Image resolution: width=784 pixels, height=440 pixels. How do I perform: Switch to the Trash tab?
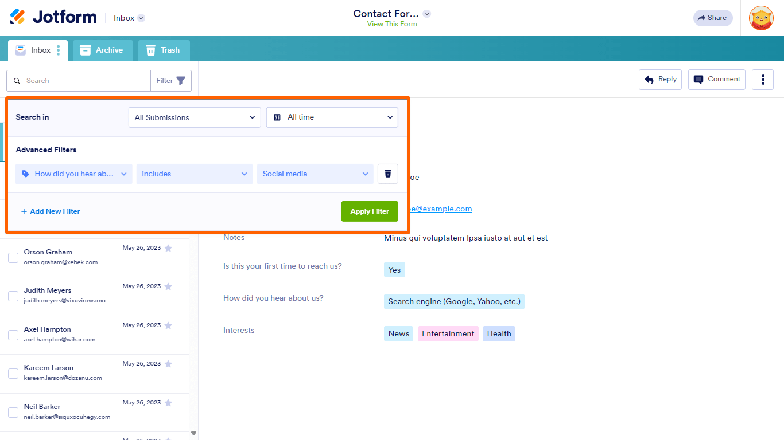point(164,50)
